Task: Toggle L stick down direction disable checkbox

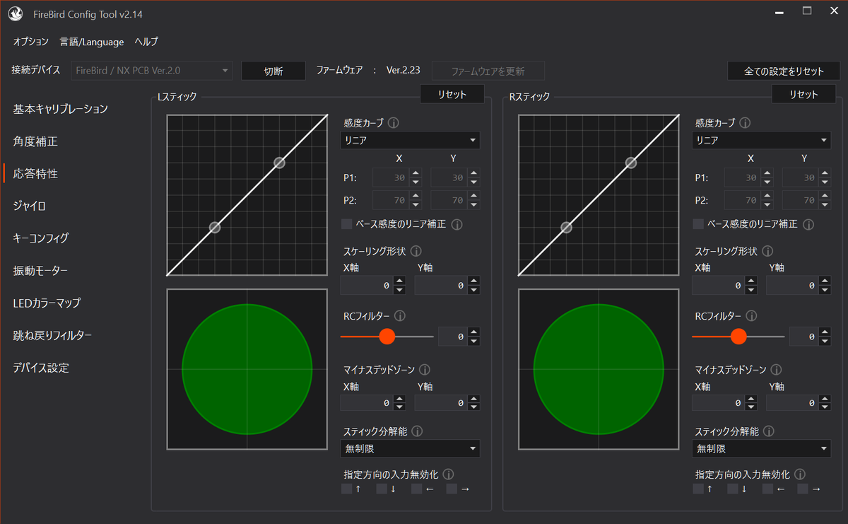Action: pos(382,489)
